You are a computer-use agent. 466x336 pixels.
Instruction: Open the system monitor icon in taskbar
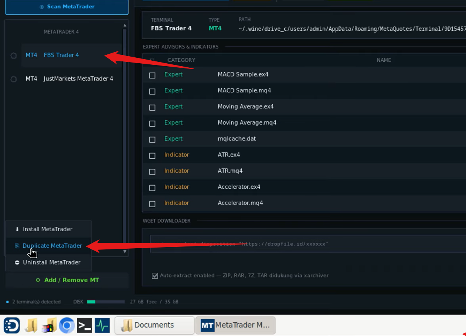(102, 325)
